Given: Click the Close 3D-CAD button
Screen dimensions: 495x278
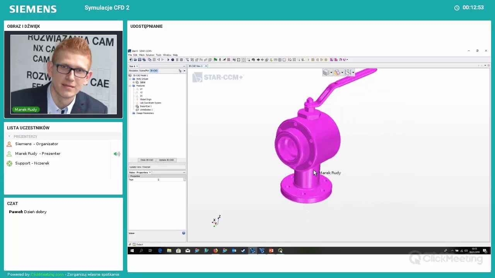Looking at the screenshot, I should [147, 160].
